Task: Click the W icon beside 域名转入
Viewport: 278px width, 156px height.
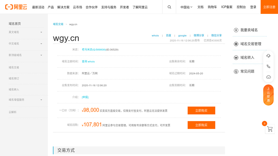Action: 236,58
